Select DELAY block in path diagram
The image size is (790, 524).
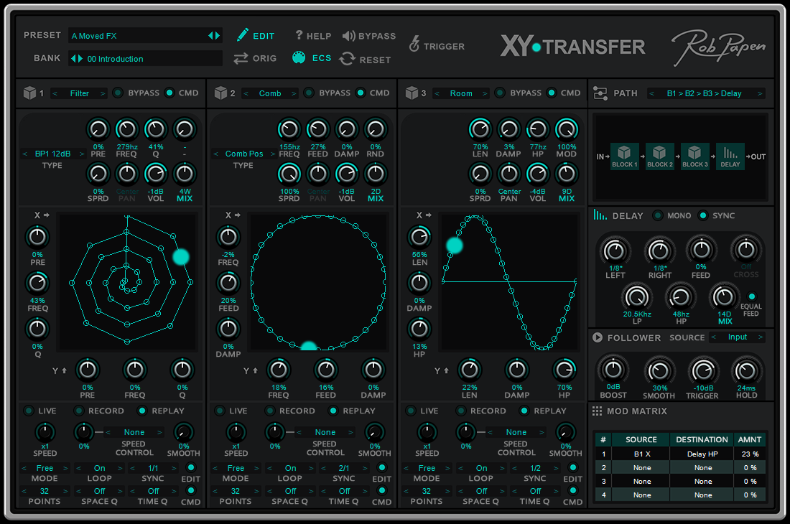click(730, 156)
